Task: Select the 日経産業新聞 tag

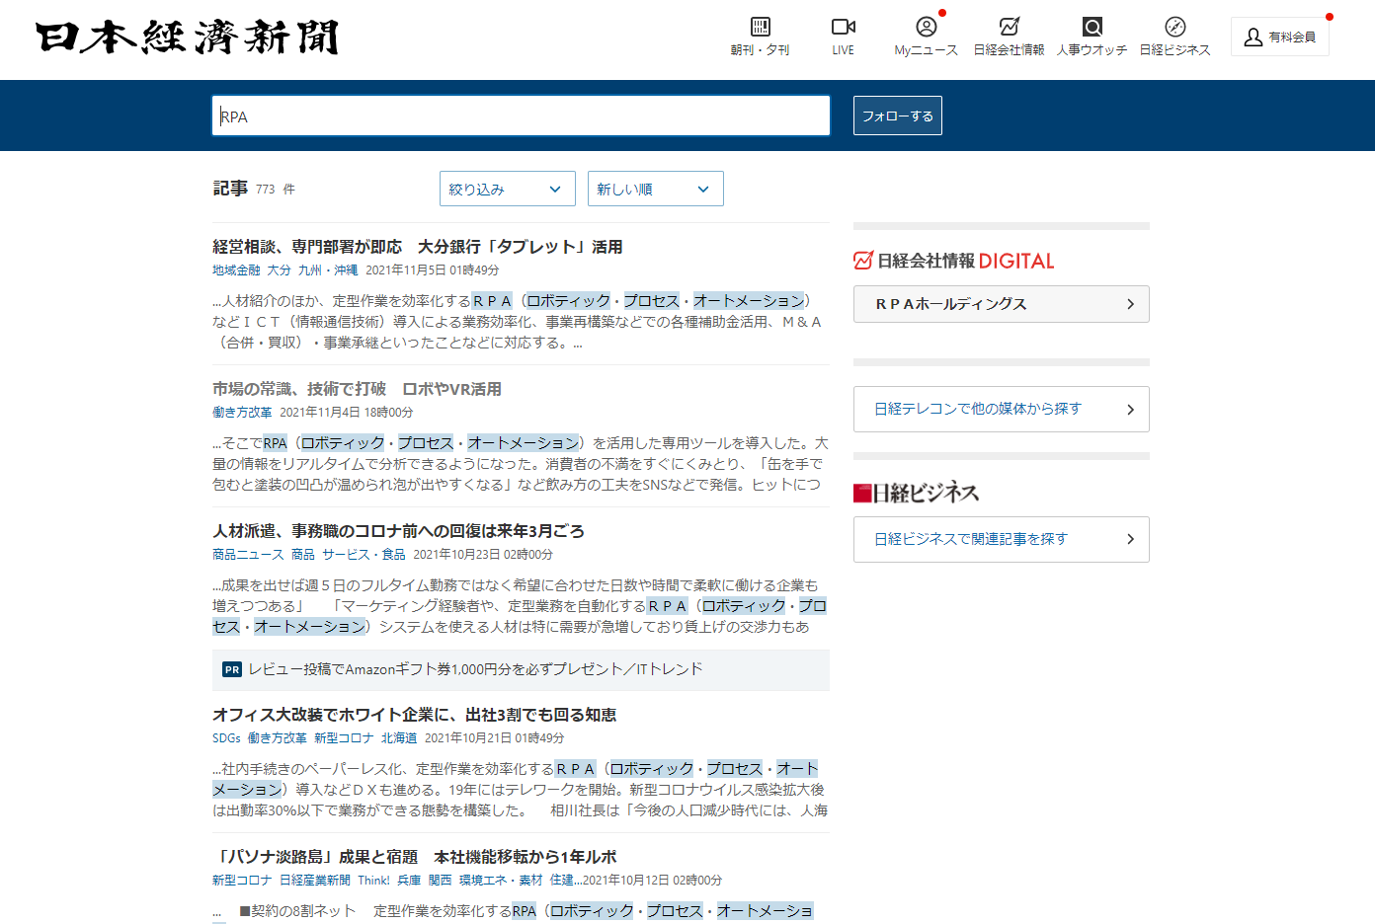Action: pyautogui.click(x=315, y=881)
